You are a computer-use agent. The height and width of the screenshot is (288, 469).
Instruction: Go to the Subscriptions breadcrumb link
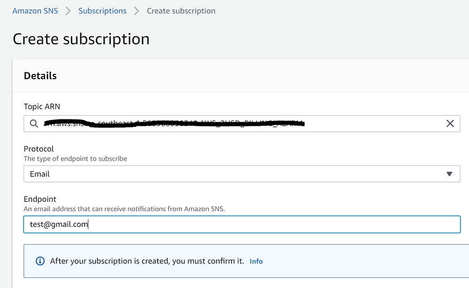102,11
